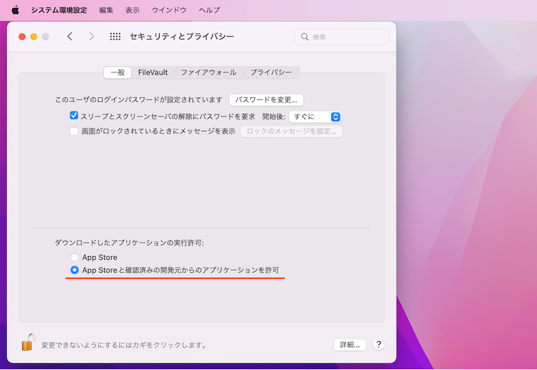Open the すぐに delay dropdown
537x370 pixels.
[x=315, y=117]
